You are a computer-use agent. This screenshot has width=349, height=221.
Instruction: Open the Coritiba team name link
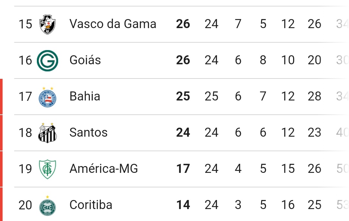click(91, 205)
